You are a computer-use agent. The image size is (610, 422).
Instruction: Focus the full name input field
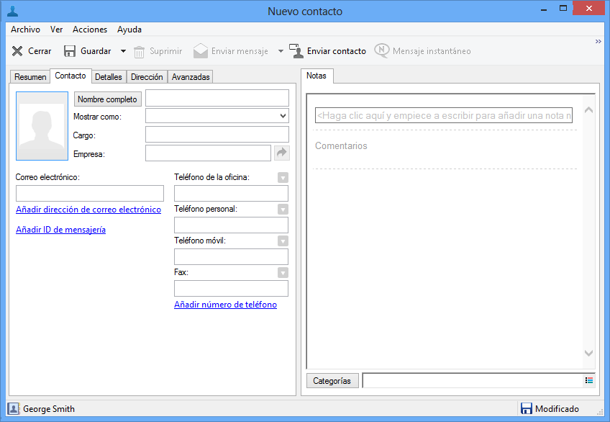[217, 98]
